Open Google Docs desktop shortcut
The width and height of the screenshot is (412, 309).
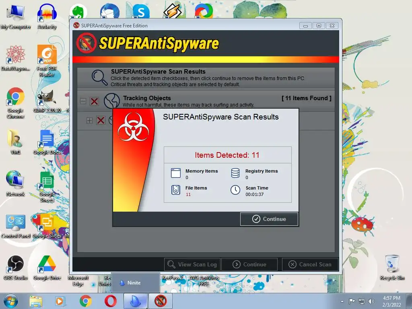click(47, 142)
